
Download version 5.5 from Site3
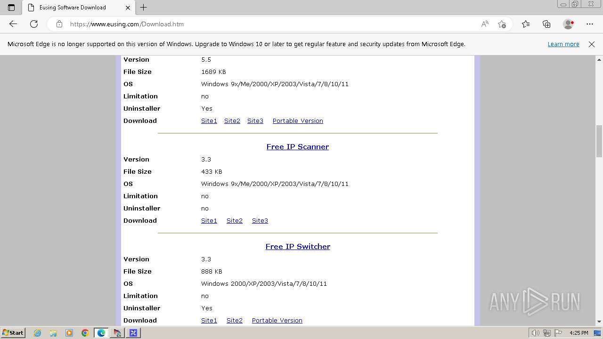click(x=255, y=121)
